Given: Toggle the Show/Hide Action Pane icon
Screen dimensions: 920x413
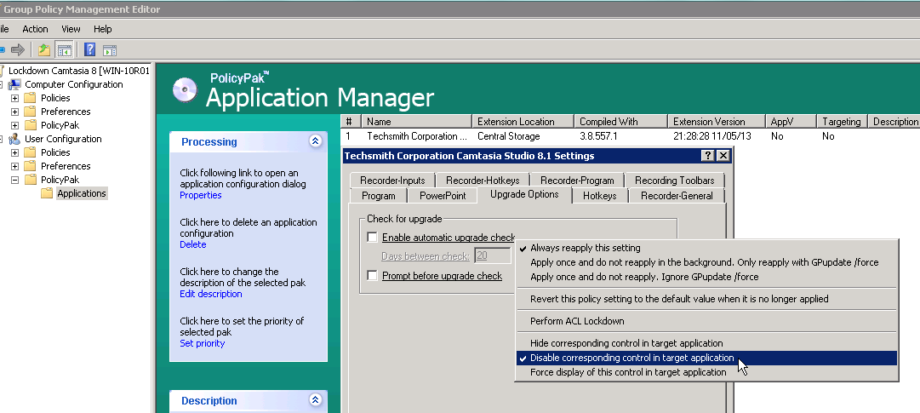Looking at the screenshot, I should coord(110,50).
